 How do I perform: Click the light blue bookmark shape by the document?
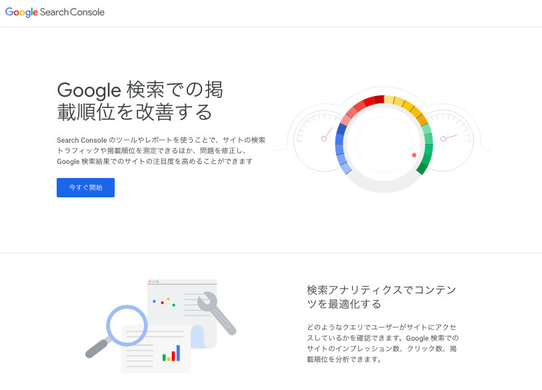(197, 337)
